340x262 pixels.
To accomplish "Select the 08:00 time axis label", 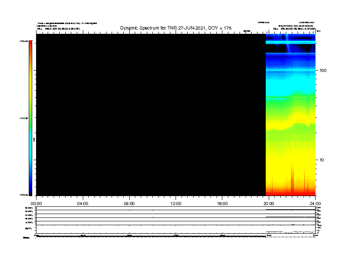I will tap(129, 204).
